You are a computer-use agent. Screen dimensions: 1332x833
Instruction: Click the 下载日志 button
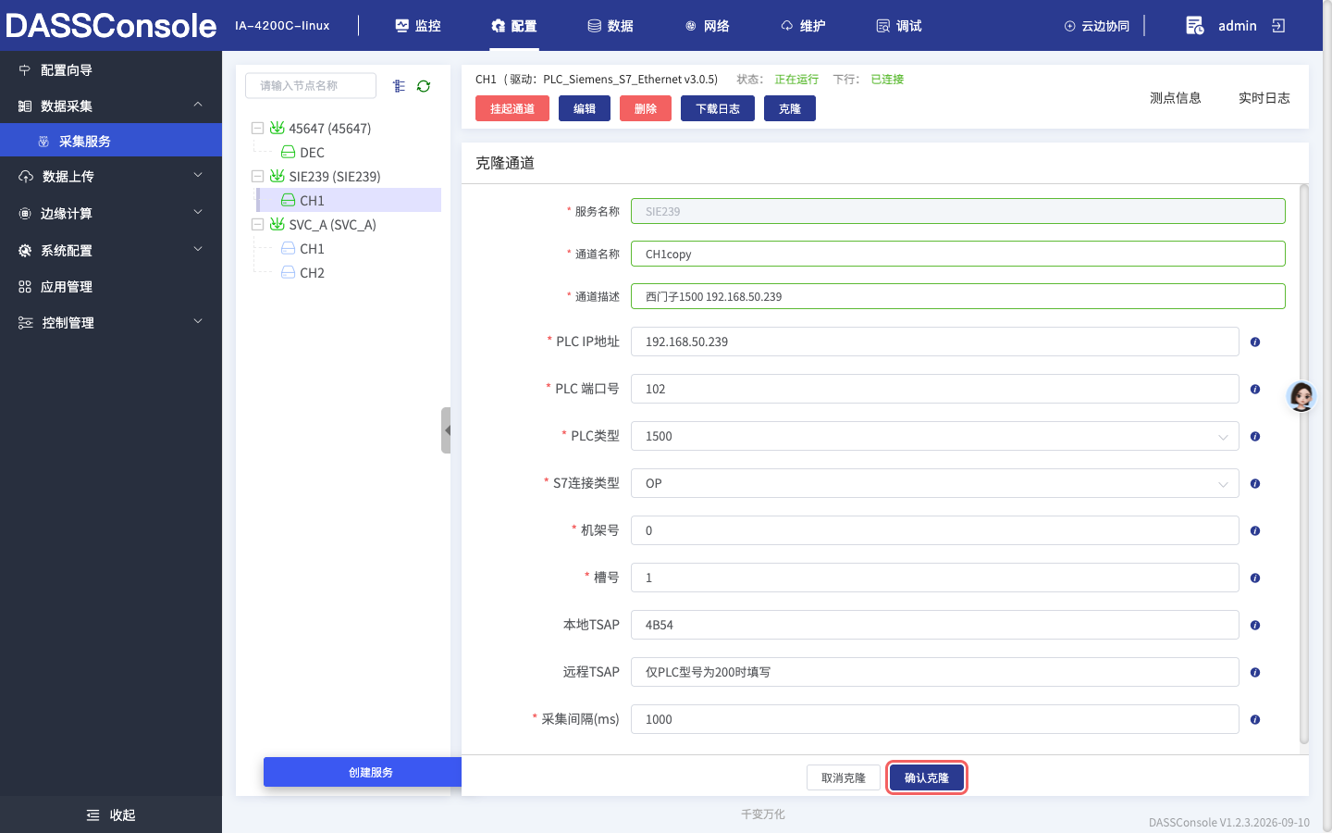[x=718, y=108]
